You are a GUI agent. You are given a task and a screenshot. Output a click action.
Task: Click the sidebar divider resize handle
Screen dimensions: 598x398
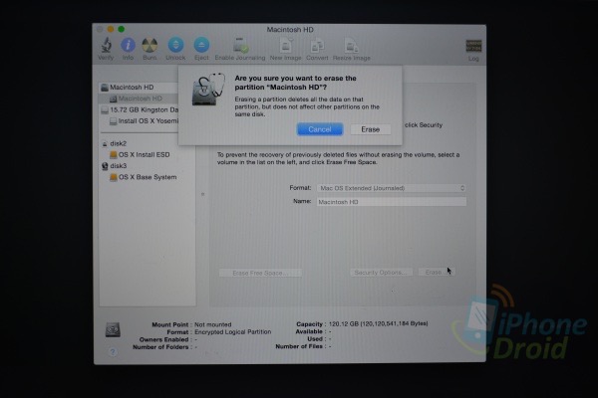(x=202, y=194)
